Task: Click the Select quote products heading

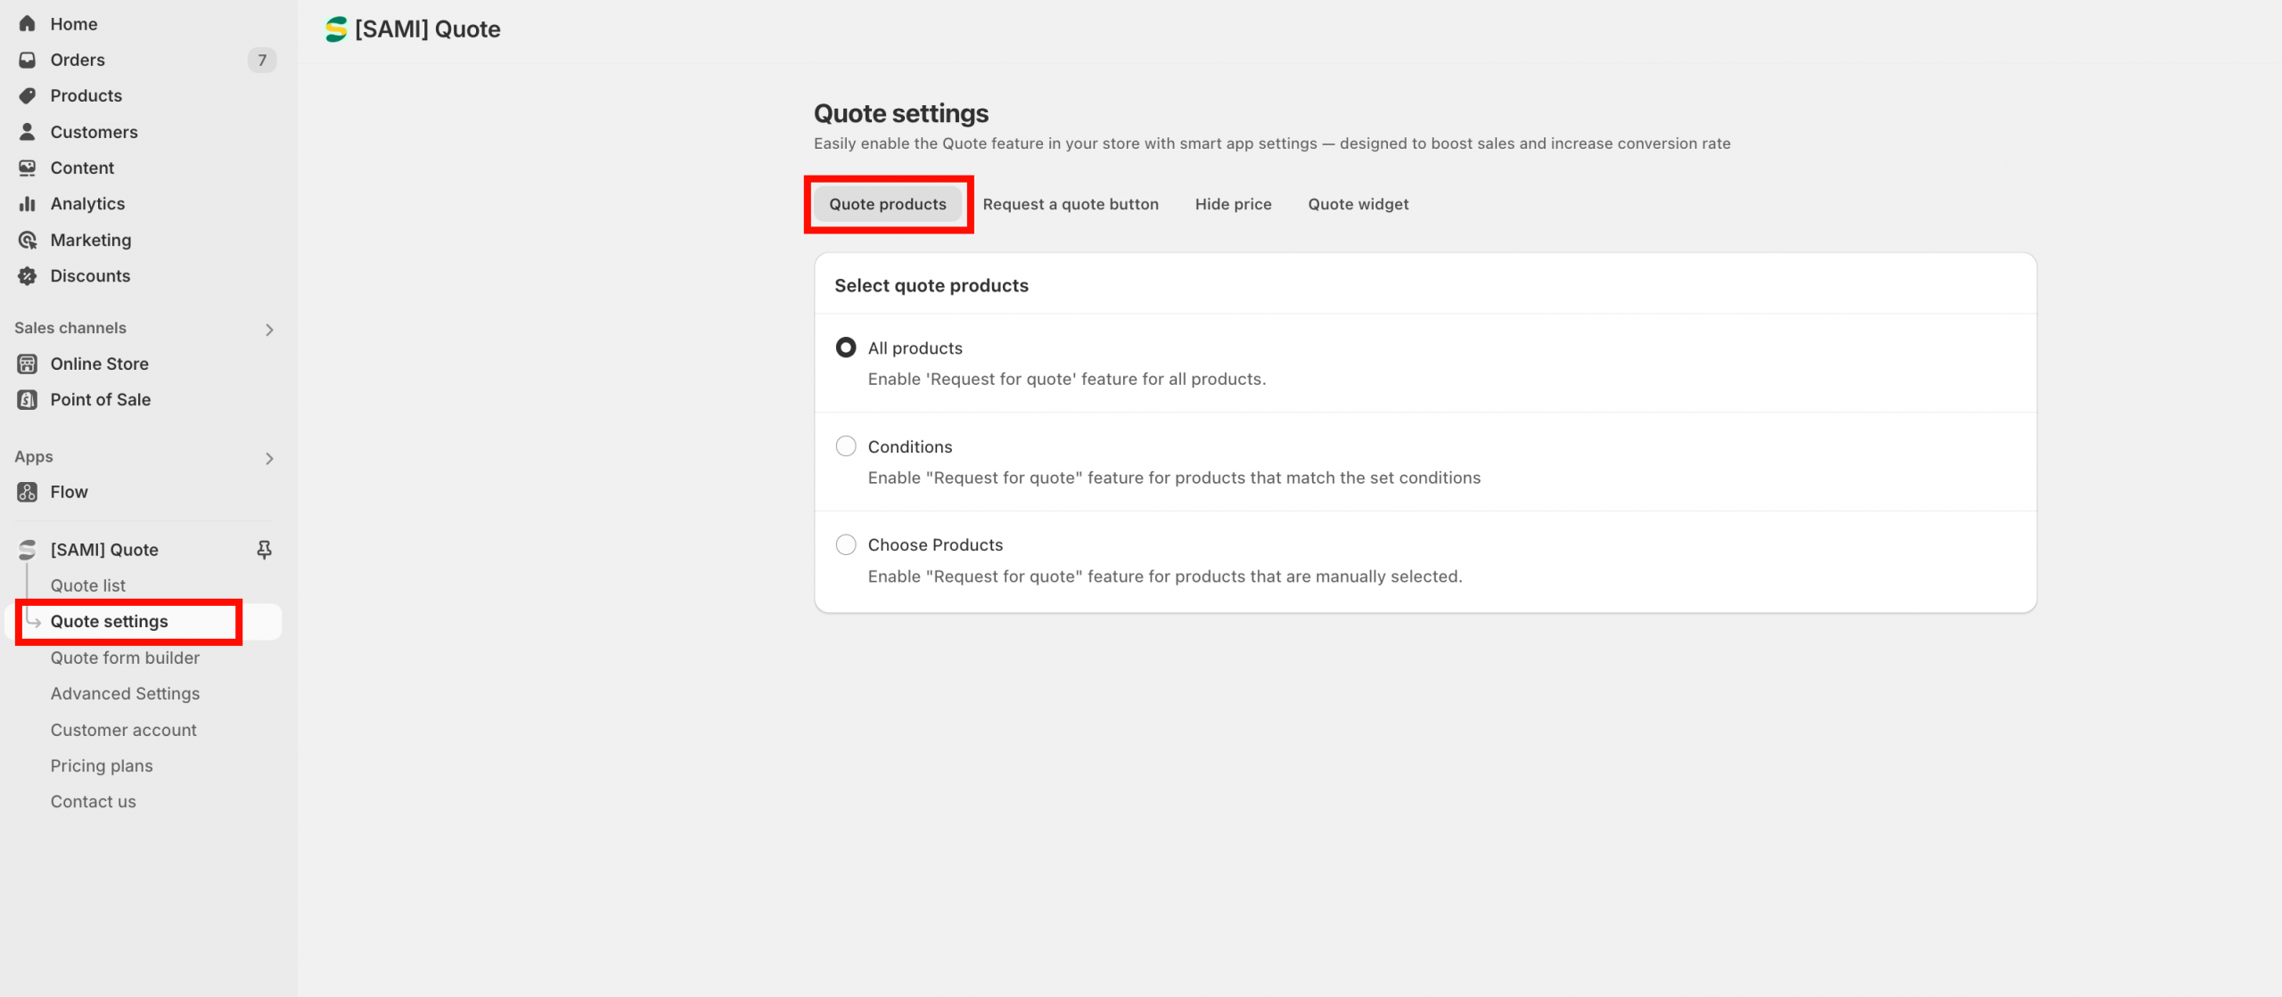Action: click(x=932, y=285)
